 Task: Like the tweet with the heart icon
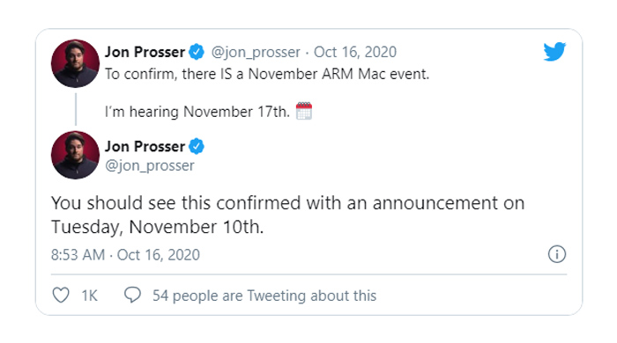click(x=61, y=296)
